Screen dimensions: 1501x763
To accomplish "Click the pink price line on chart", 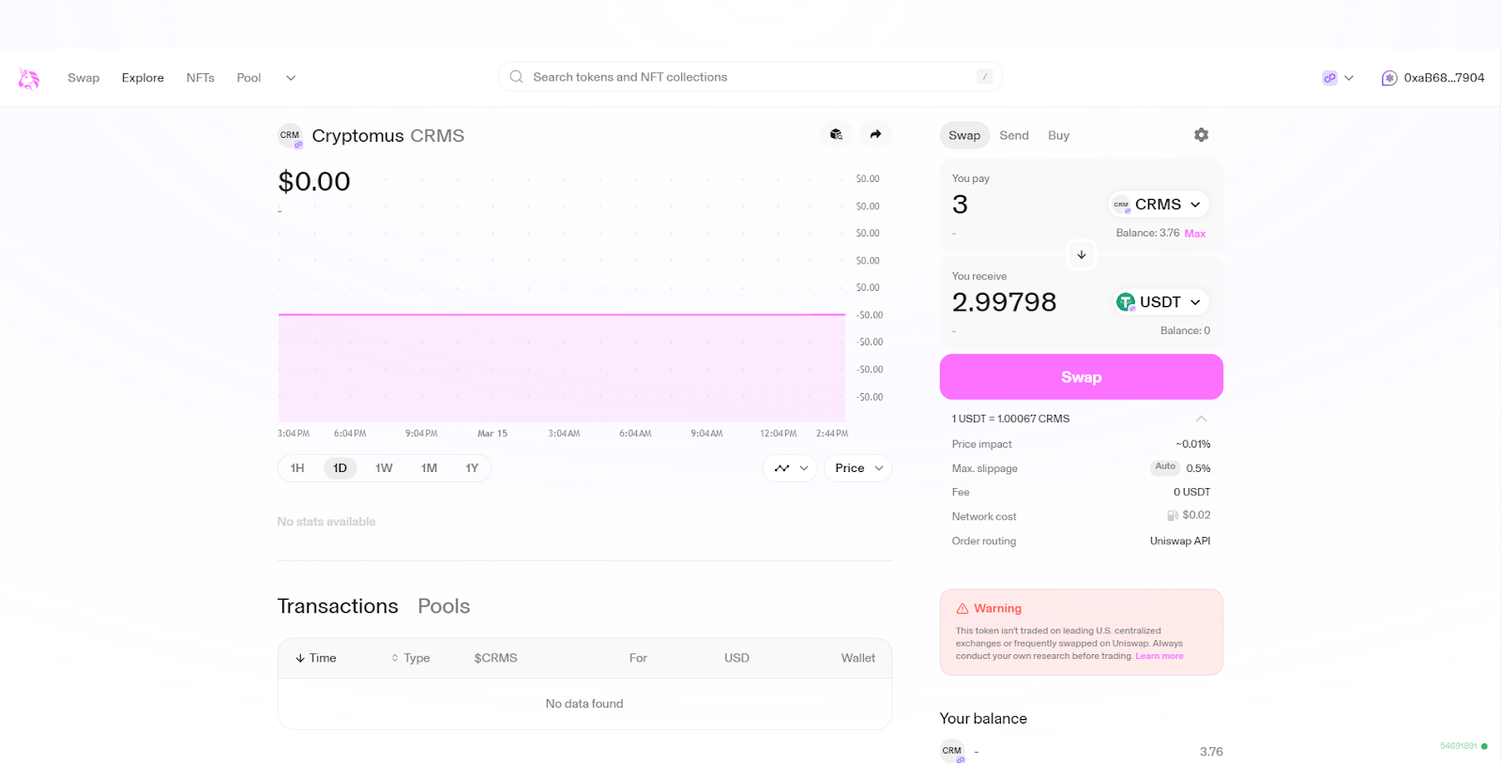I will 561,314.
